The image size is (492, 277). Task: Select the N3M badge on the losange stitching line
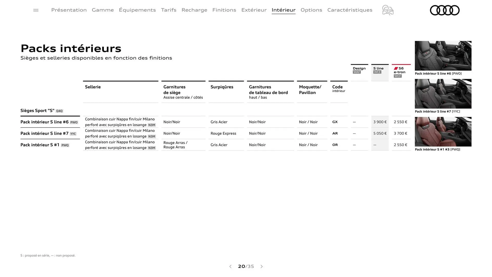click(x=151, y=125)
